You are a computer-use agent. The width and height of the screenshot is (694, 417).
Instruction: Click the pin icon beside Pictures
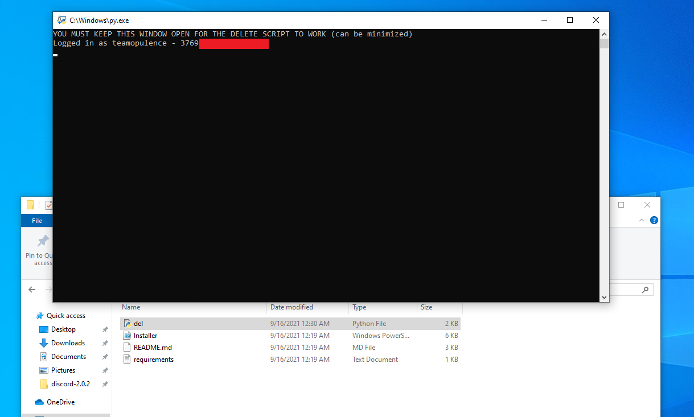click(105, 370)
